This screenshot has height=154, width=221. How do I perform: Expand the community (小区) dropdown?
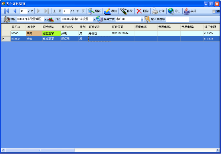tap(94, 19)
